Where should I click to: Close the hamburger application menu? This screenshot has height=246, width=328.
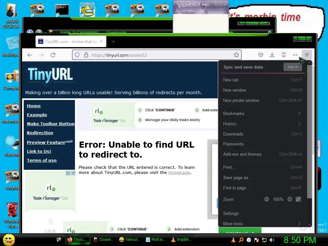[307, 55]
